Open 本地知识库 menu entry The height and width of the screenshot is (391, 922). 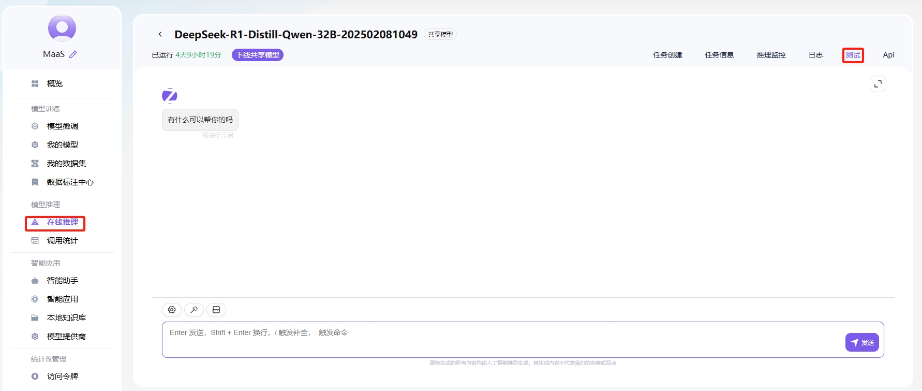coord(66,317)
